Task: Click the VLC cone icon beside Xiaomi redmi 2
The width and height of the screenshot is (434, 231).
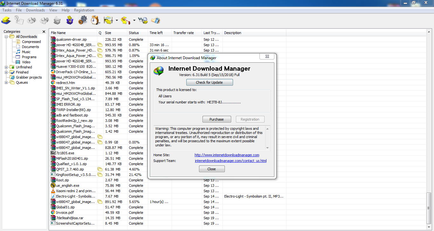Action: pos(53,191)
